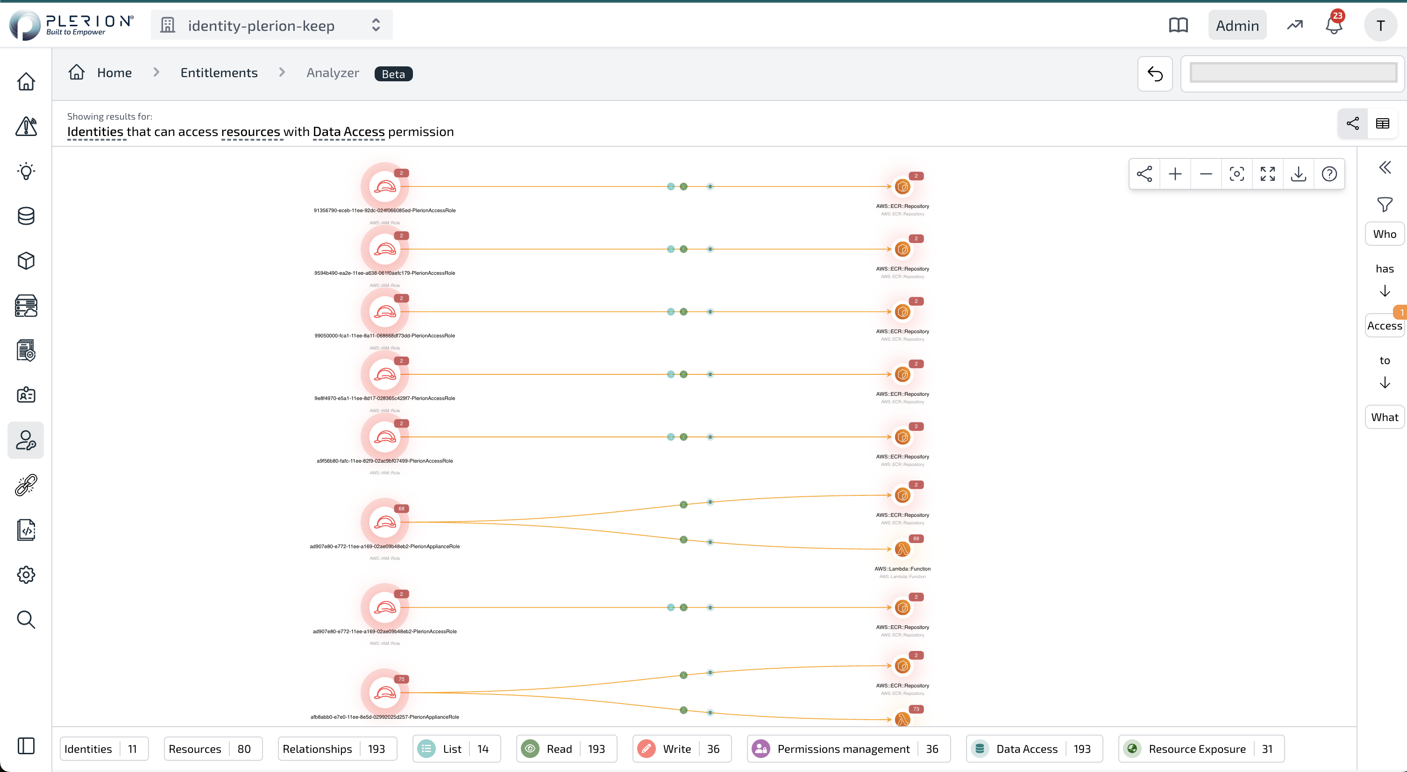Toggle the Permissions management 36 filter
Viewport: 1407px width, 772px height.
[x=849, y=749]
